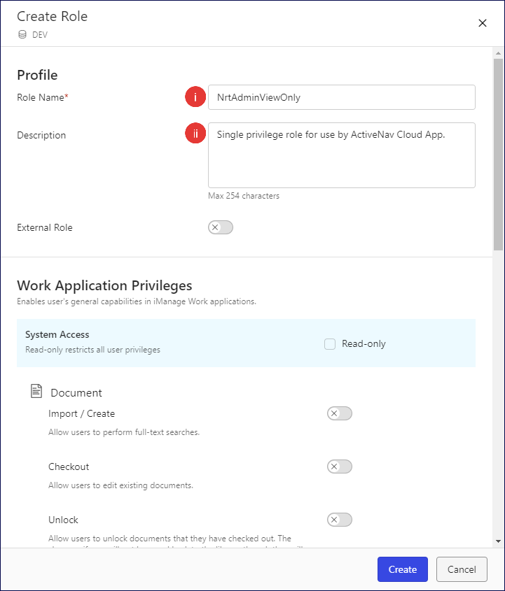Check the Read-only checkbox
The height and width of the screenshot is (591, 505).
(x=329, y=343)
